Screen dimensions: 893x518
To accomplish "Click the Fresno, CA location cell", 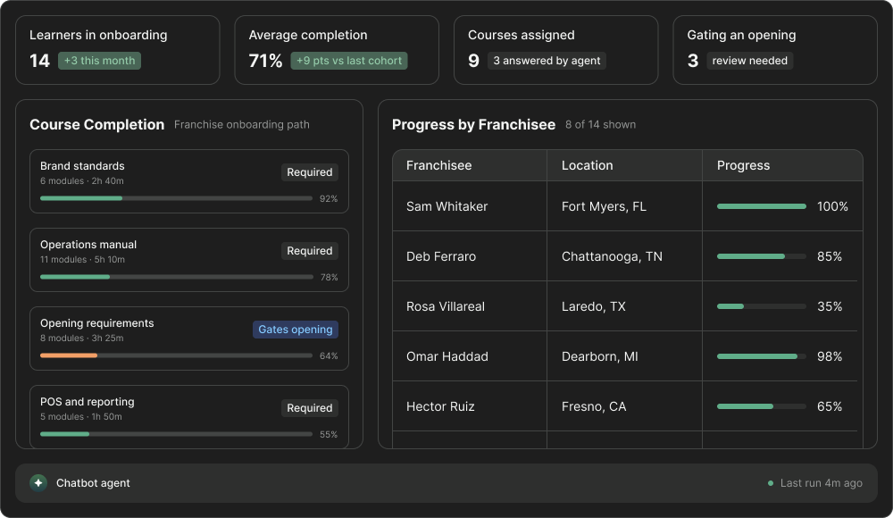I will 625,406.
